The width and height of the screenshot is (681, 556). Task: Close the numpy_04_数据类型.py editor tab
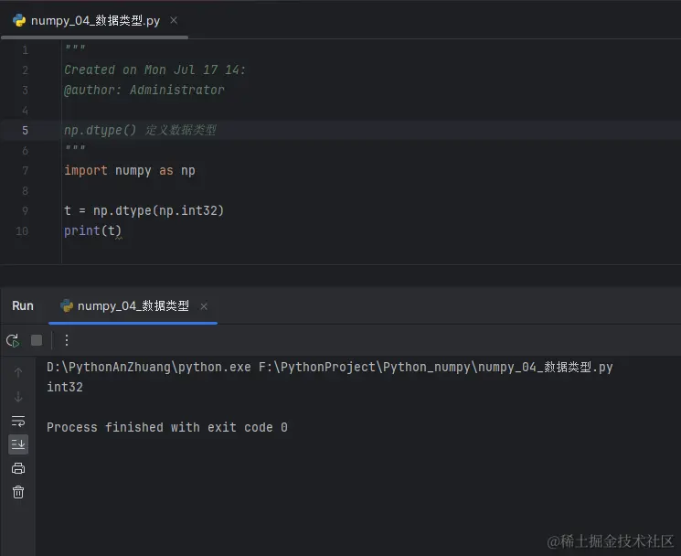(174, 20)
